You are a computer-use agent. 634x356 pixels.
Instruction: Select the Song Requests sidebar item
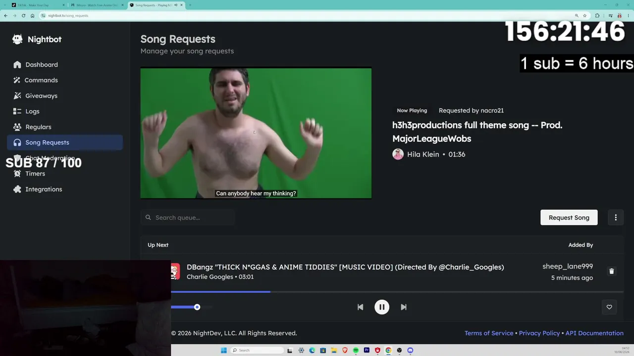pos(65,142)
